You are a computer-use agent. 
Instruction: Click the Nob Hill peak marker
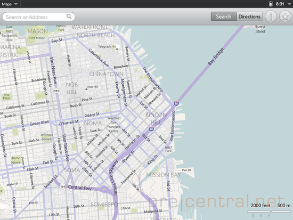[x=86, y=89]
